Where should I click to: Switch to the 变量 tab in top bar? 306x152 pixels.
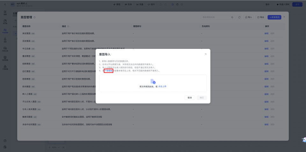click(x=140, y=4)
